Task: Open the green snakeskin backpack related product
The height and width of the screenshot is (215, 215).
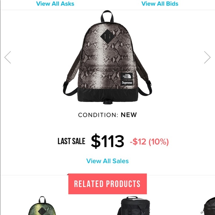Action: (42, 206)
